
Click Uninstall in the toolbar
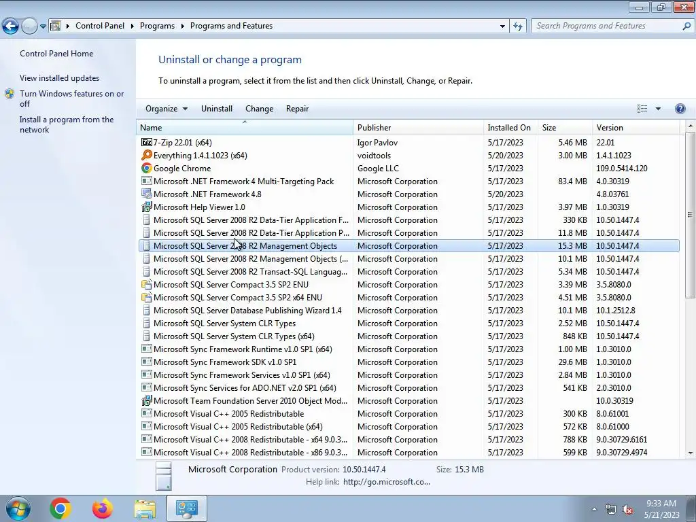[217, 109]
